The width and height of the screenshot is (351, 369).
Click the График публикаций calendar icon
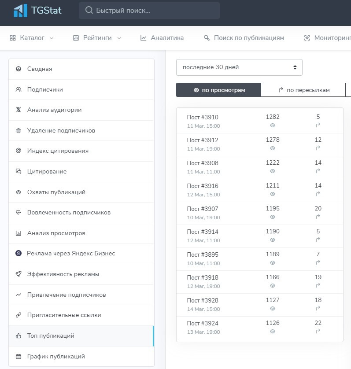18,356
